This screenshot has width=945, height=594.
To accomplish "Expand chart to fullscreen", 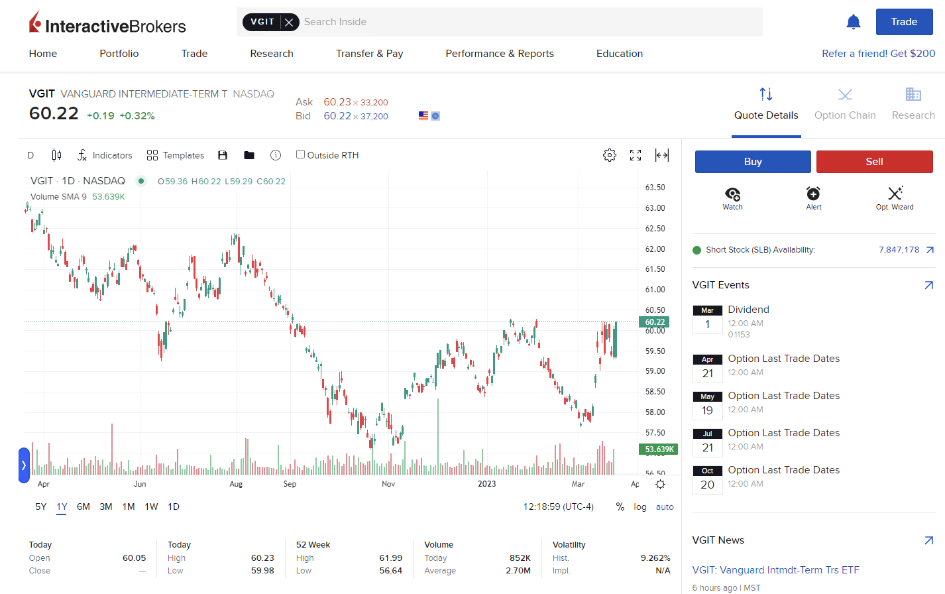I will click(x=636, y=155).
